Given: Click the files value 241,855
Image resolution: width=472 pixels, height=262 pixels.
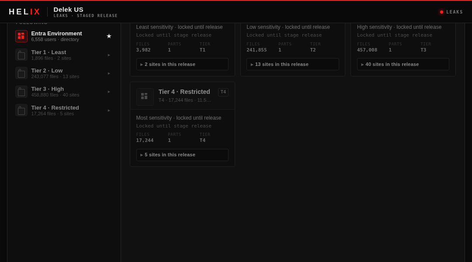Looking at the screenshot, I should 257,50.
